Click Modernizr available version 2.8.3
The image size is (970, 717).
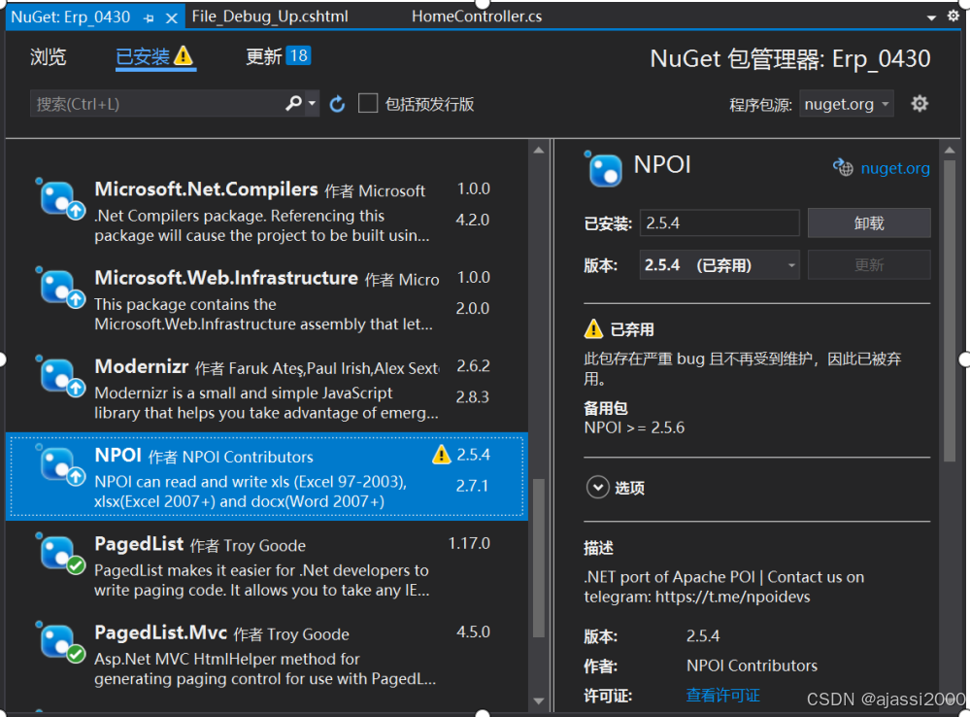(x=472, y=397)
